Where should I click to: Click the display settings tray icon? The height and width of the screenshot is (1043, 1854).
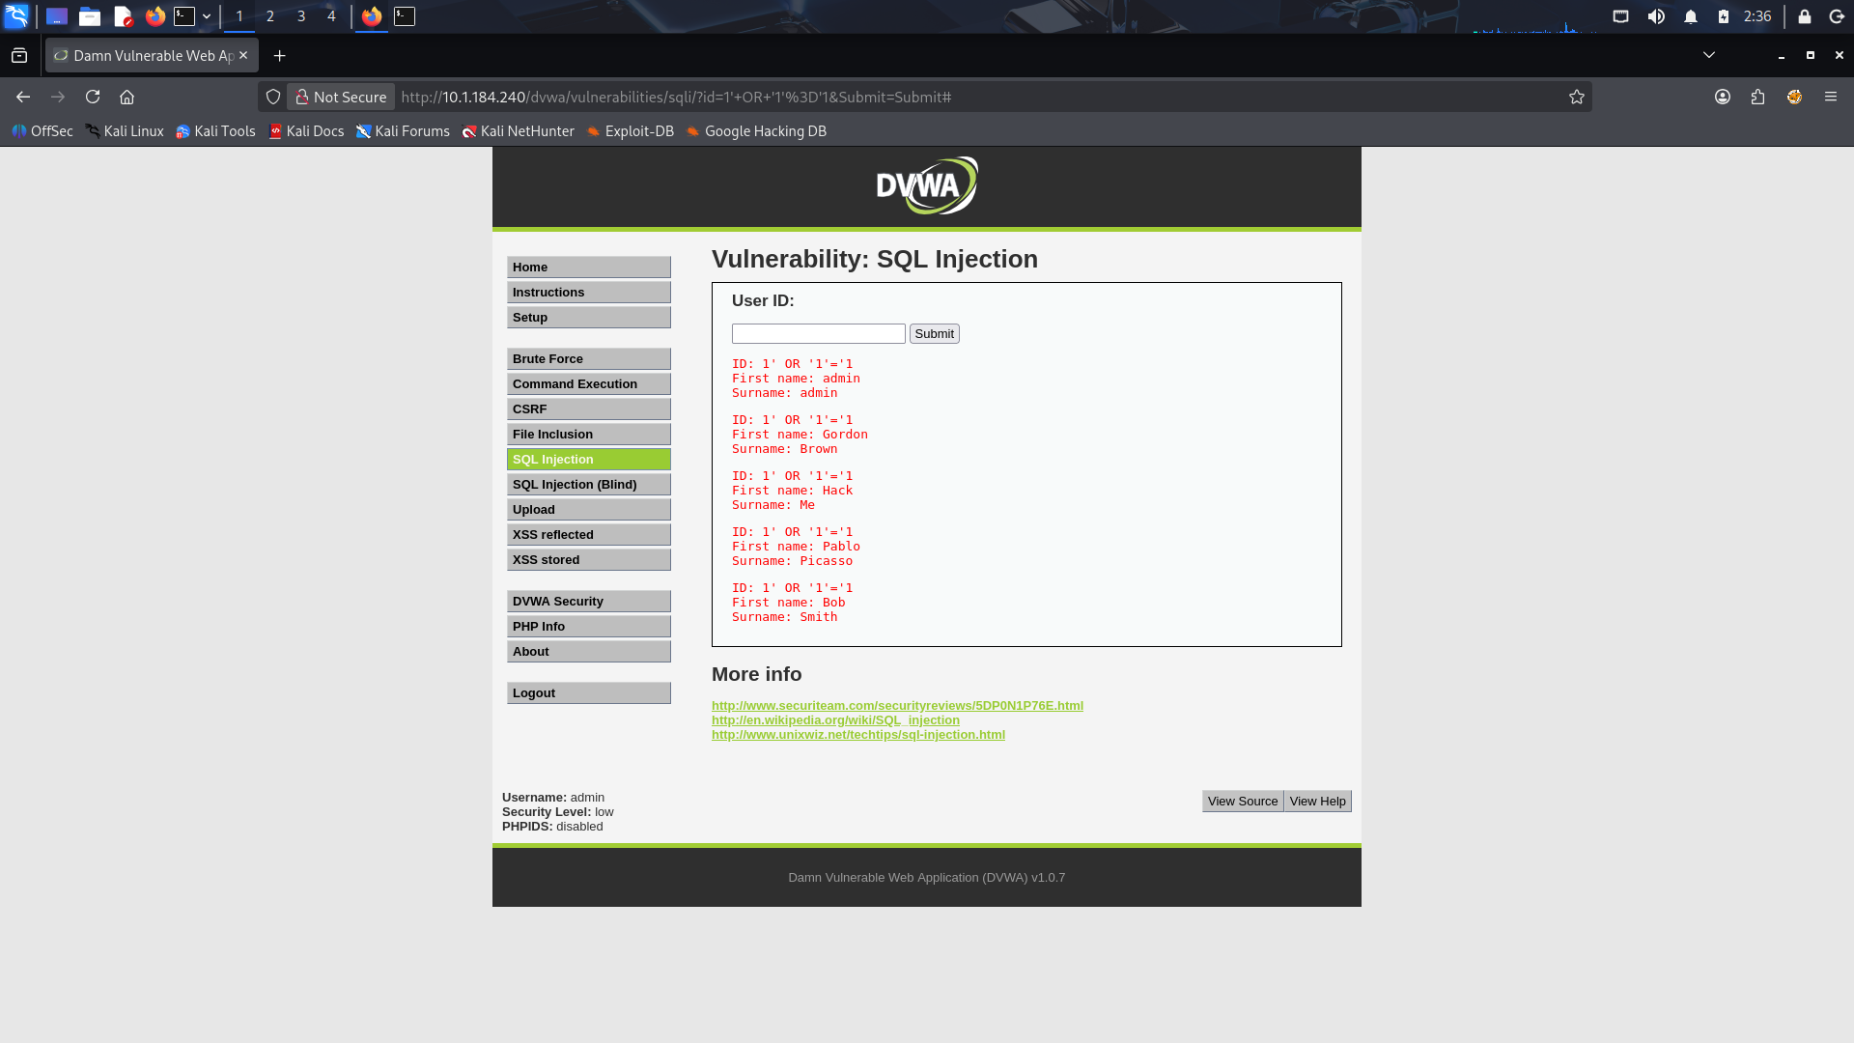tap(1621, 16)
